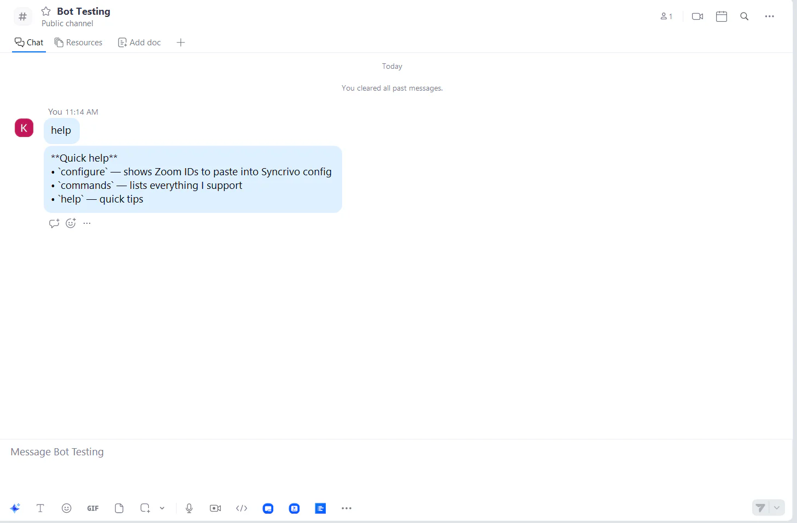The image size is (797, 523).
Task: Open the blue play-button app icon
Action: (294, 508)
